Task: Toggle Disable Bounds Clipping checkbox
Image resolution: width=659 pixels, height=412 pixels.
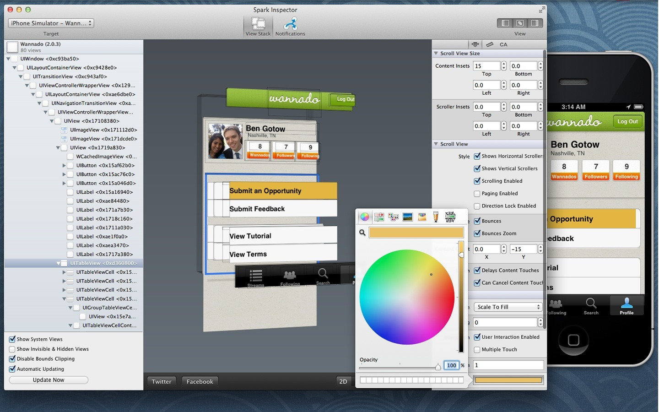Action: pos(12,359)
